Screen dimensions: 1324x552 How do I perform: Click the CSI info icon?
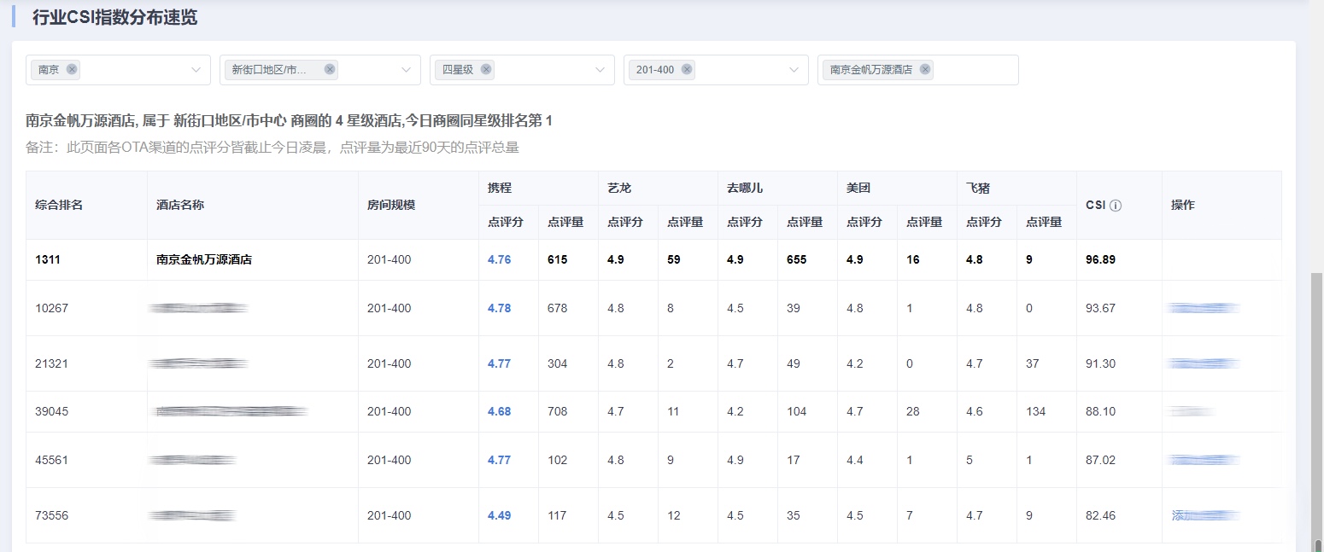[1116, 206]
